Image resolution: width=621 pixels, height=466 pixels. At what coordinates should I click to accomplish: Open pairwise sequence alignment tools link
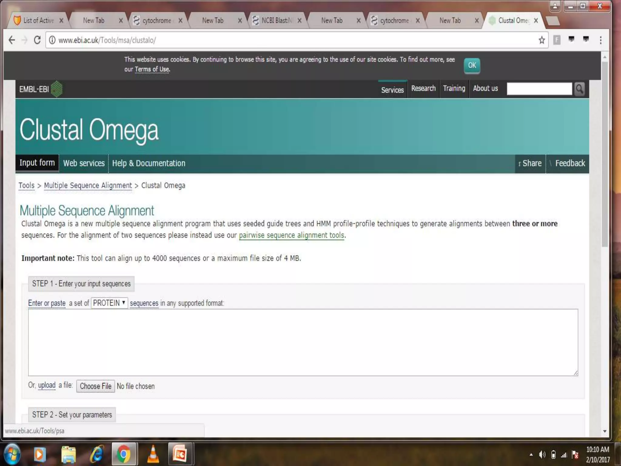point(291,235)
